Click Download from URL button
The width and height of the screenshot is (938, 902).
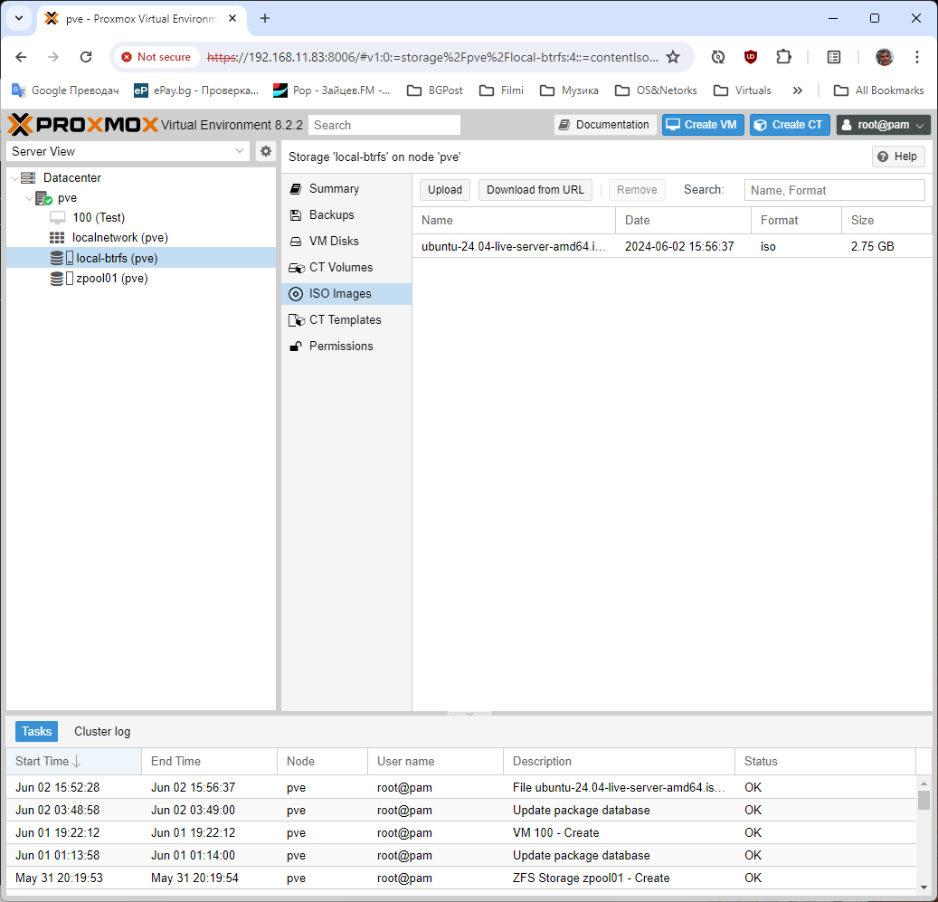[535, 190]
